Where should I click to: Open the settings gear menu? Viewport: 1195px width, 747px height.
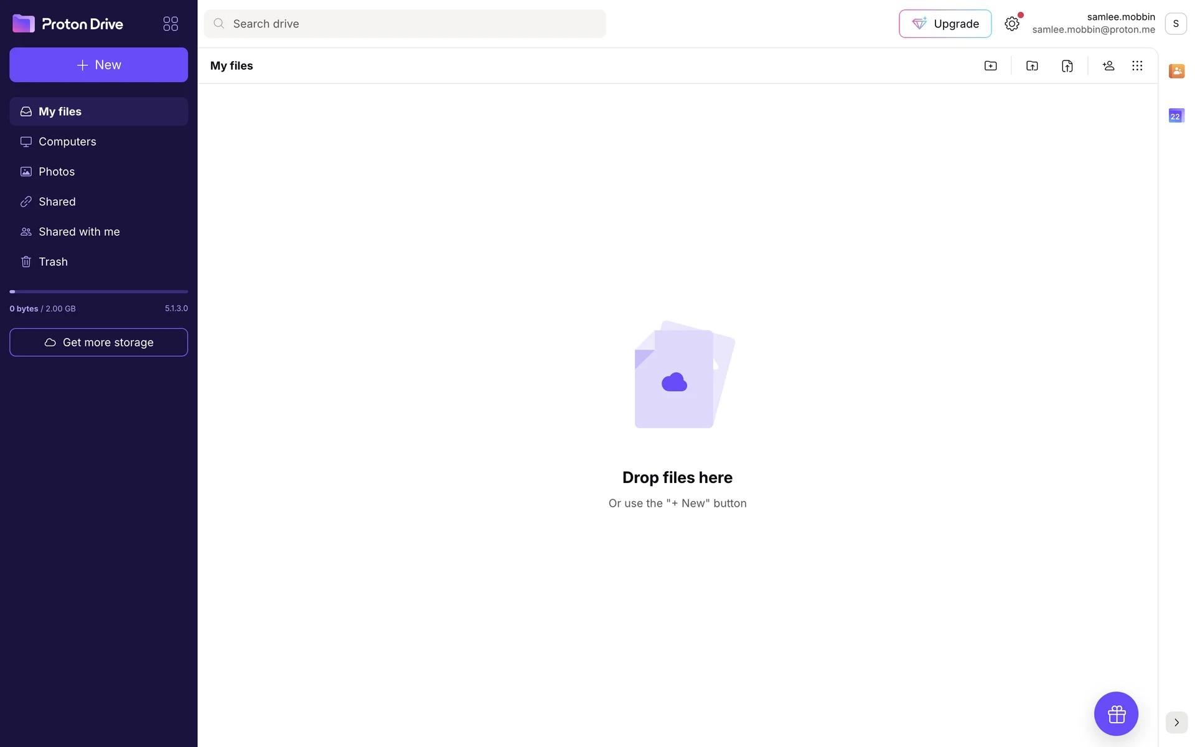point(1012,24)
